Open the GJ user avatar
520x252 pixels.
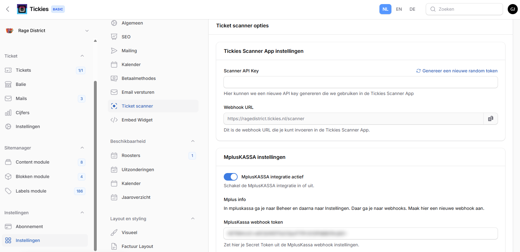tap(513, 9)
